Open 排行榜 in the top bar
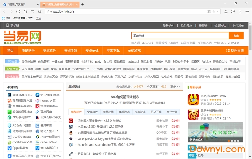Screen dimensions: 252x159 (203, 26)
